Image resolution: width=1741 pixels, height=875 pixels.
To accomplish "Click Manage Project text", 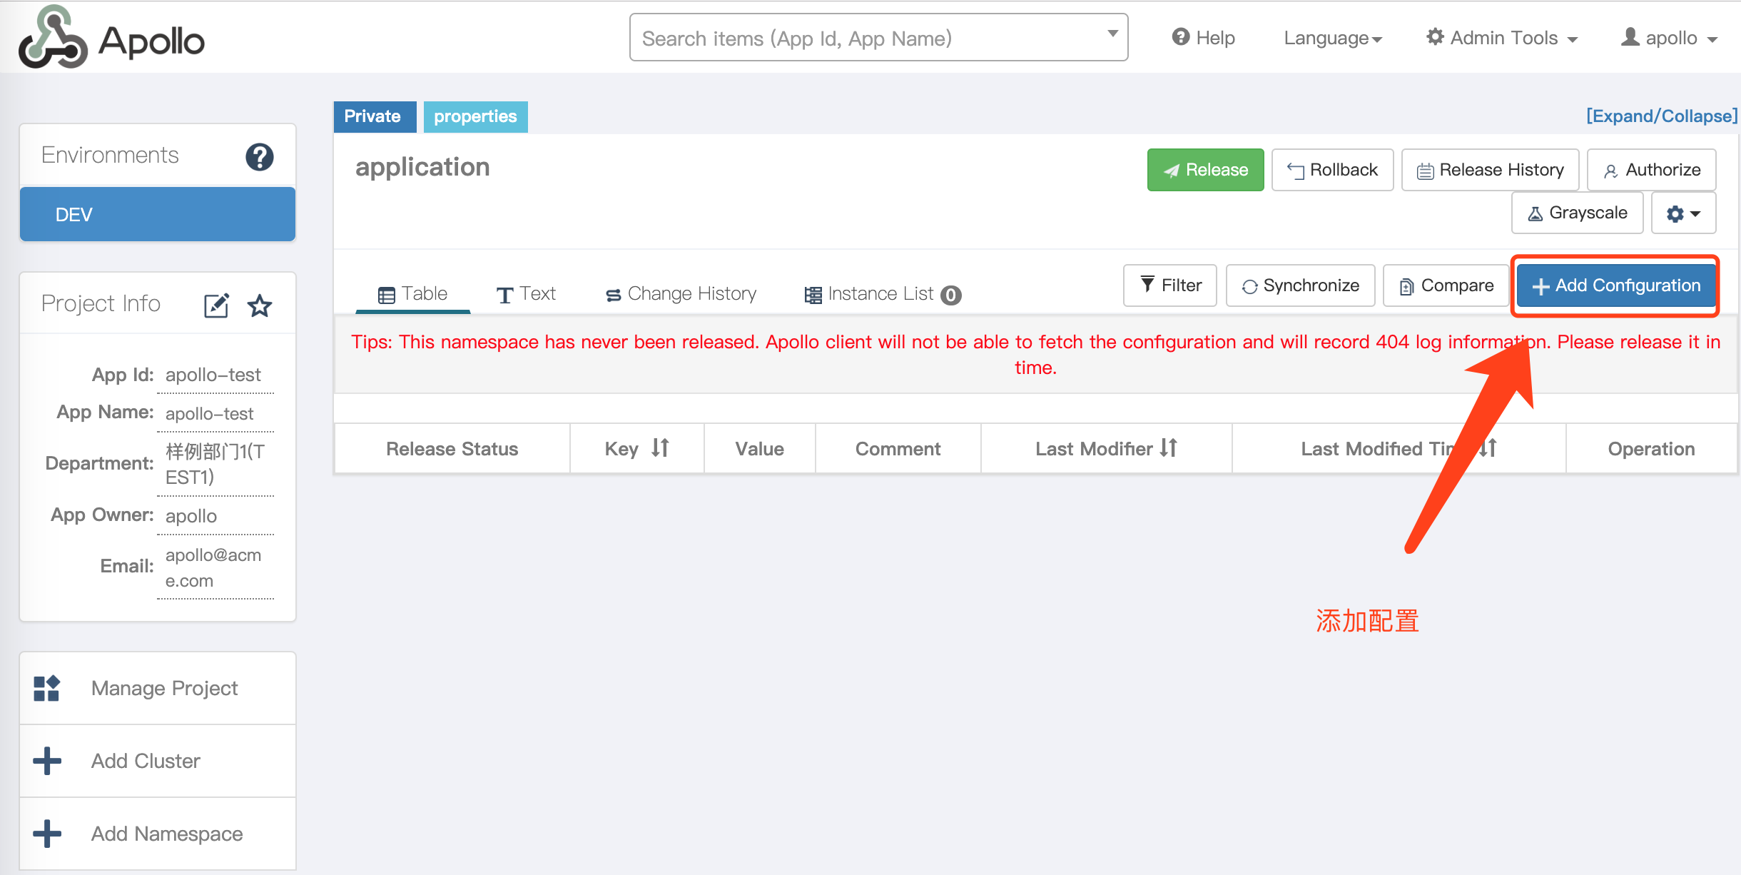I will [164, 688].
